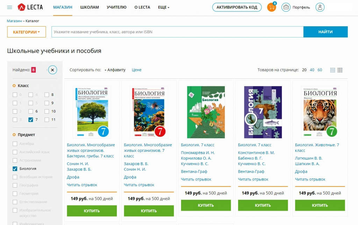Click the НАЙТИ search button
This screenshot has width=358, height=225.
click(x=325, y=32)
